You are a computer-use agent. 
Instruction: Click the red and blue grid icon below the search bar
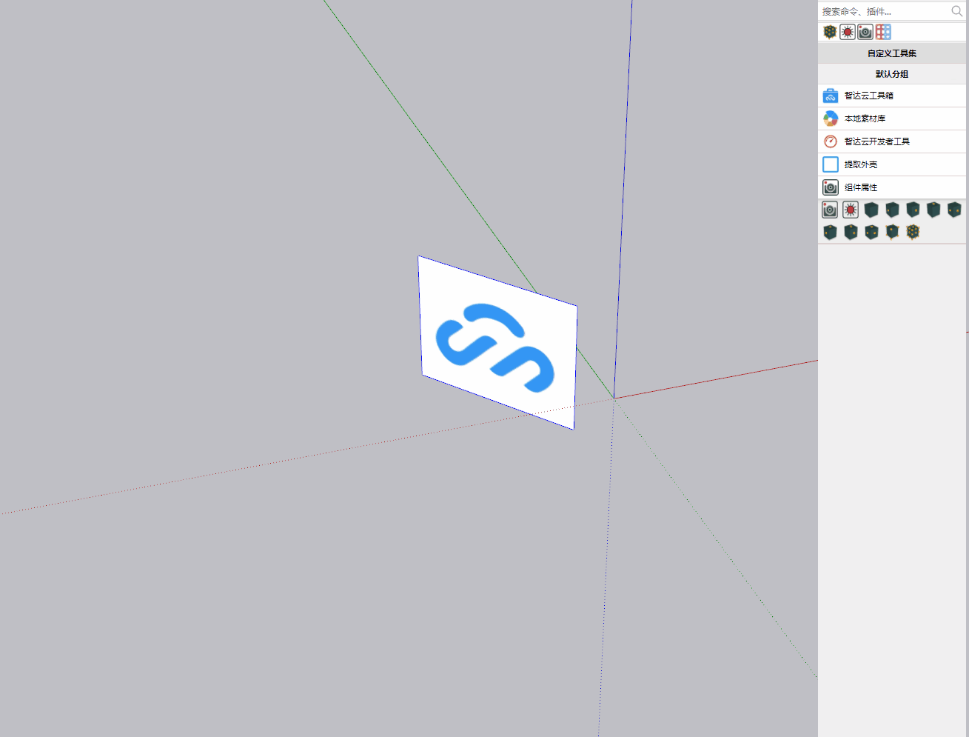click(x=882, y=31)
